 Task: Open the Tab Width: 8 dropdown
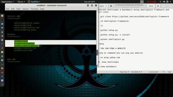pos(136,72)
